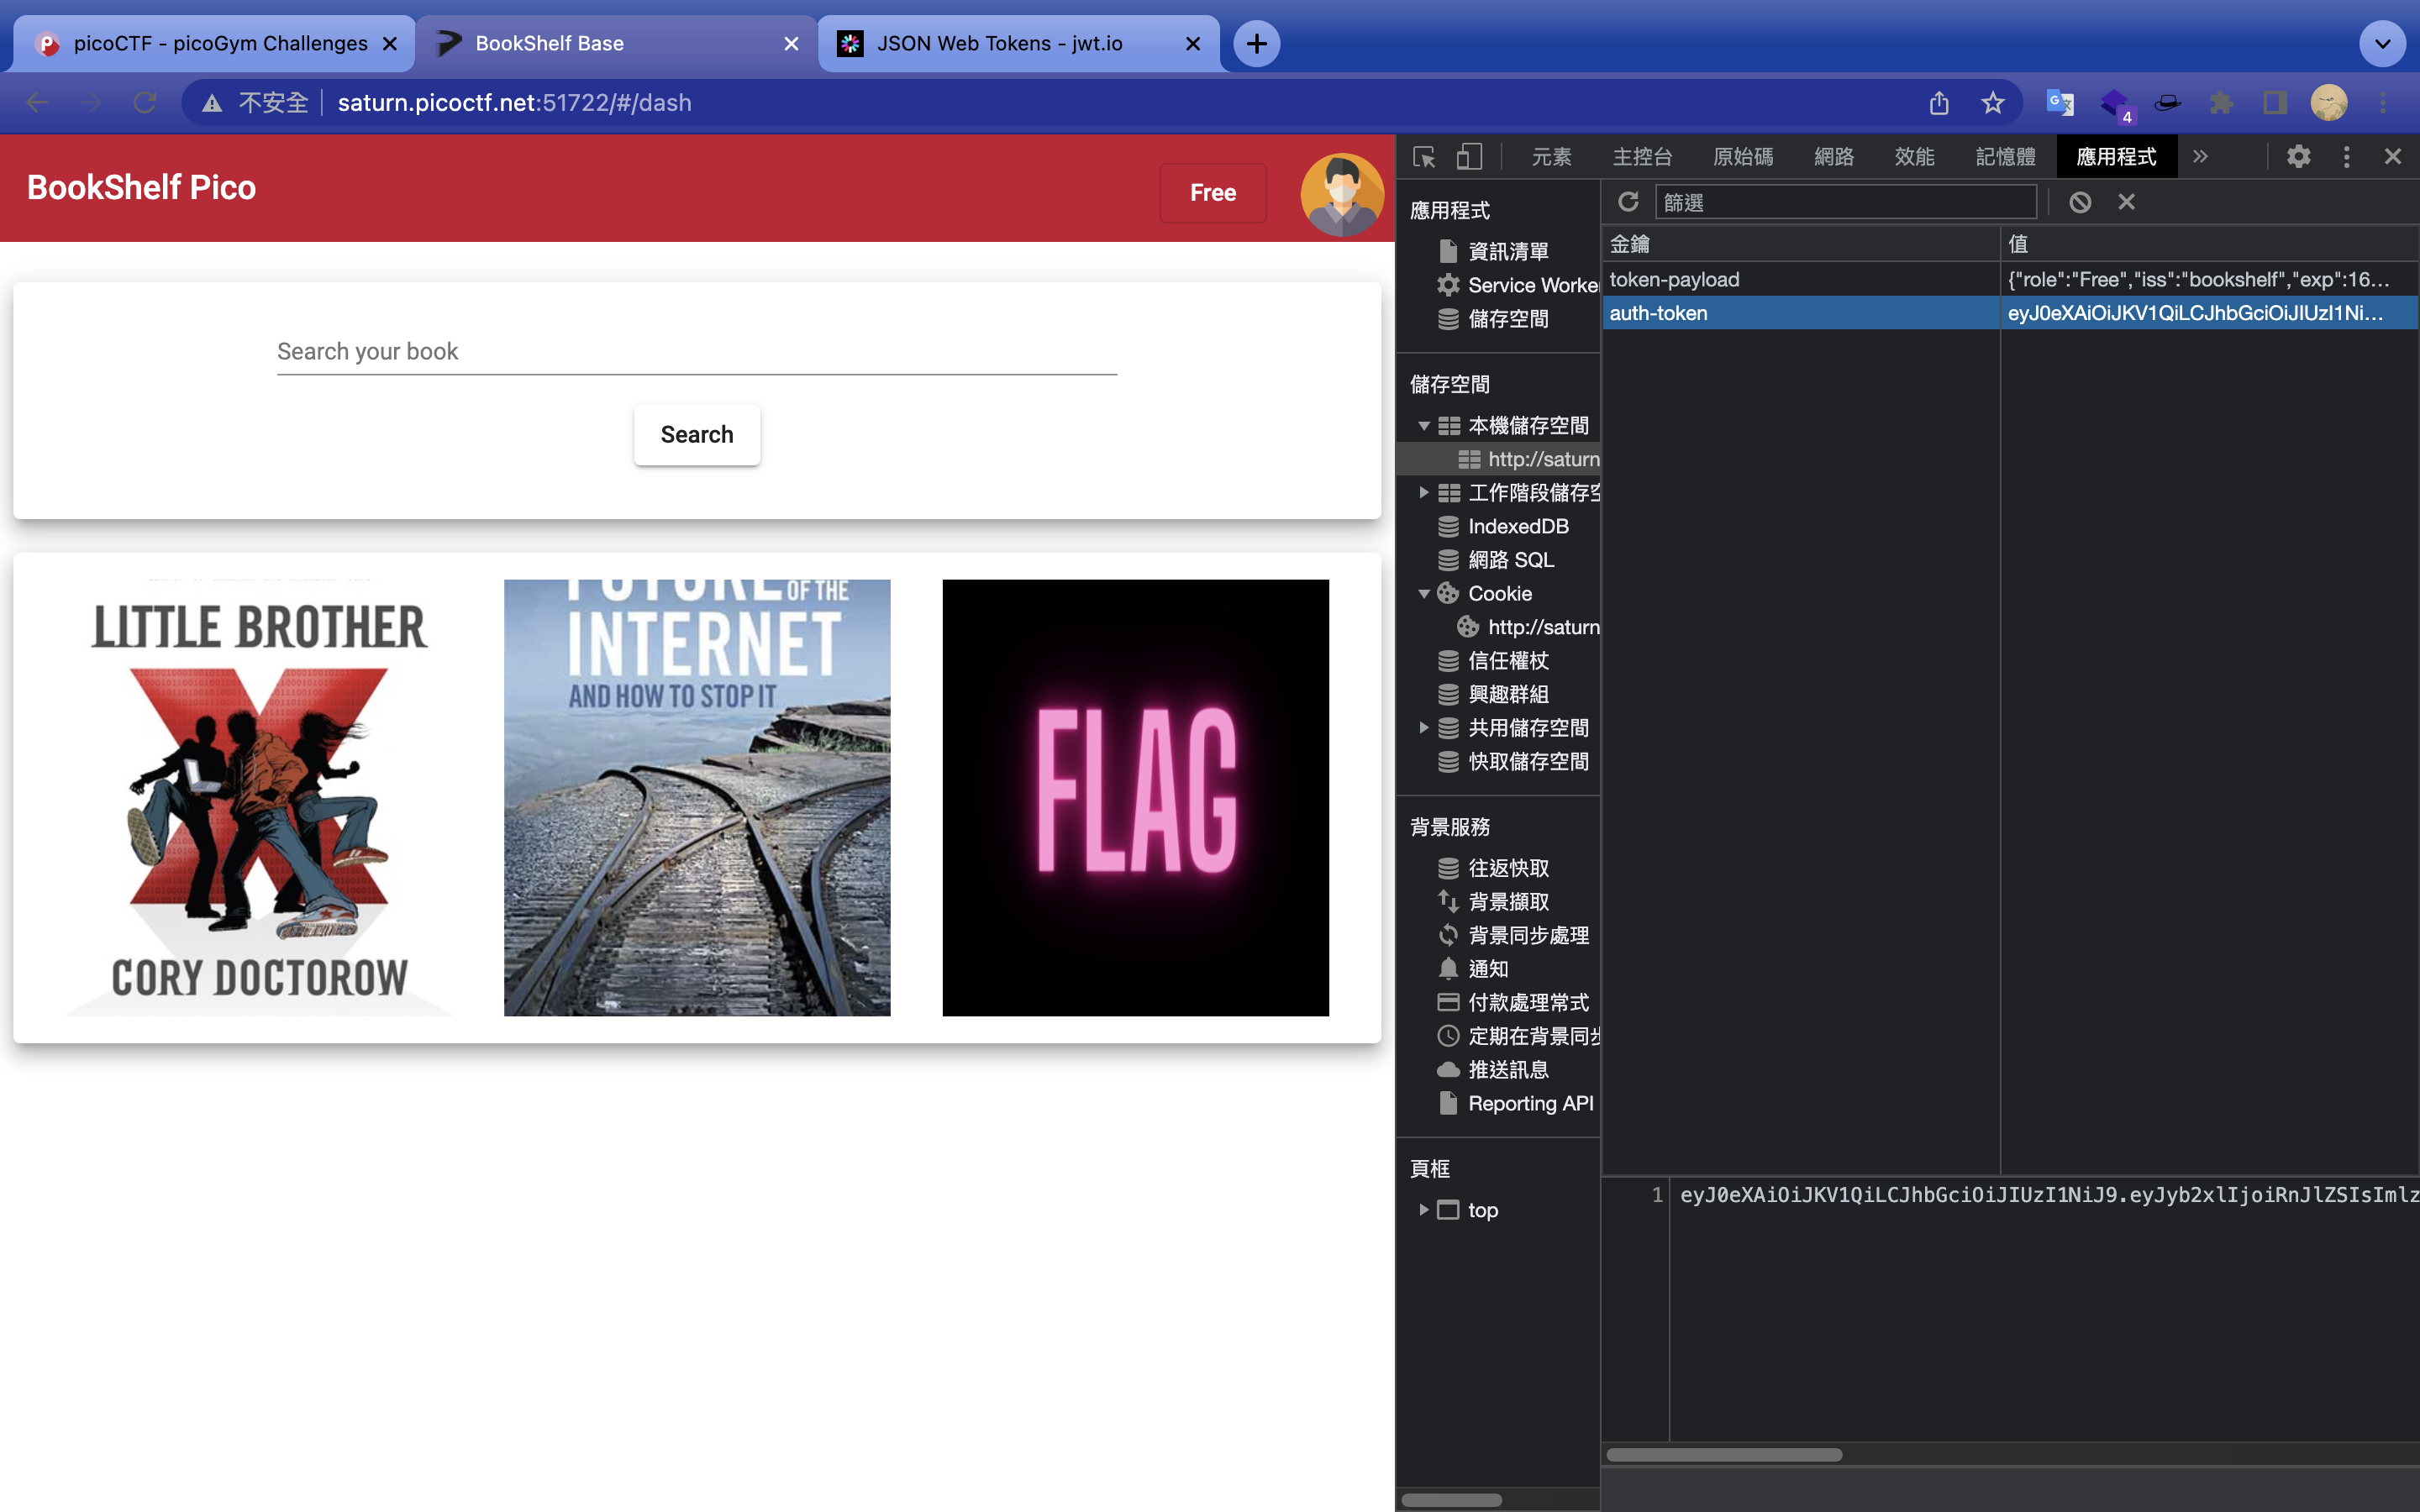Toggle the device toolbar icon
The height and width of the screenshot is (1512, 2420).
click(1468, 157)
